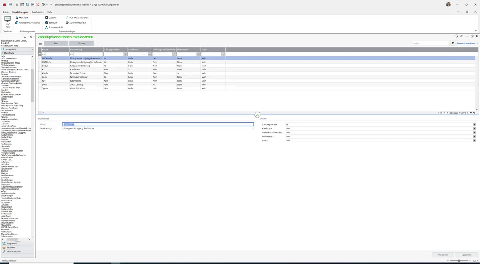The height and width of the screenshot is (264, 480).
Task: Open the Datei menu
Action: coord(6,12)
